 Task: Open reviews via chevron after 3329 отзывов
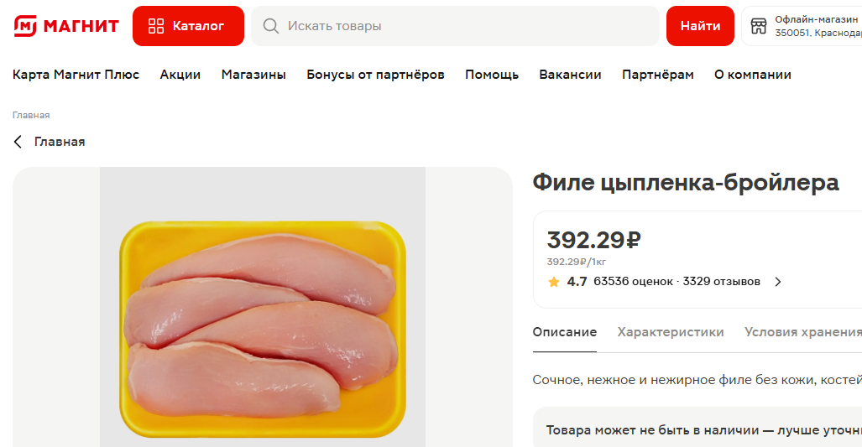(x=778, y=282)
